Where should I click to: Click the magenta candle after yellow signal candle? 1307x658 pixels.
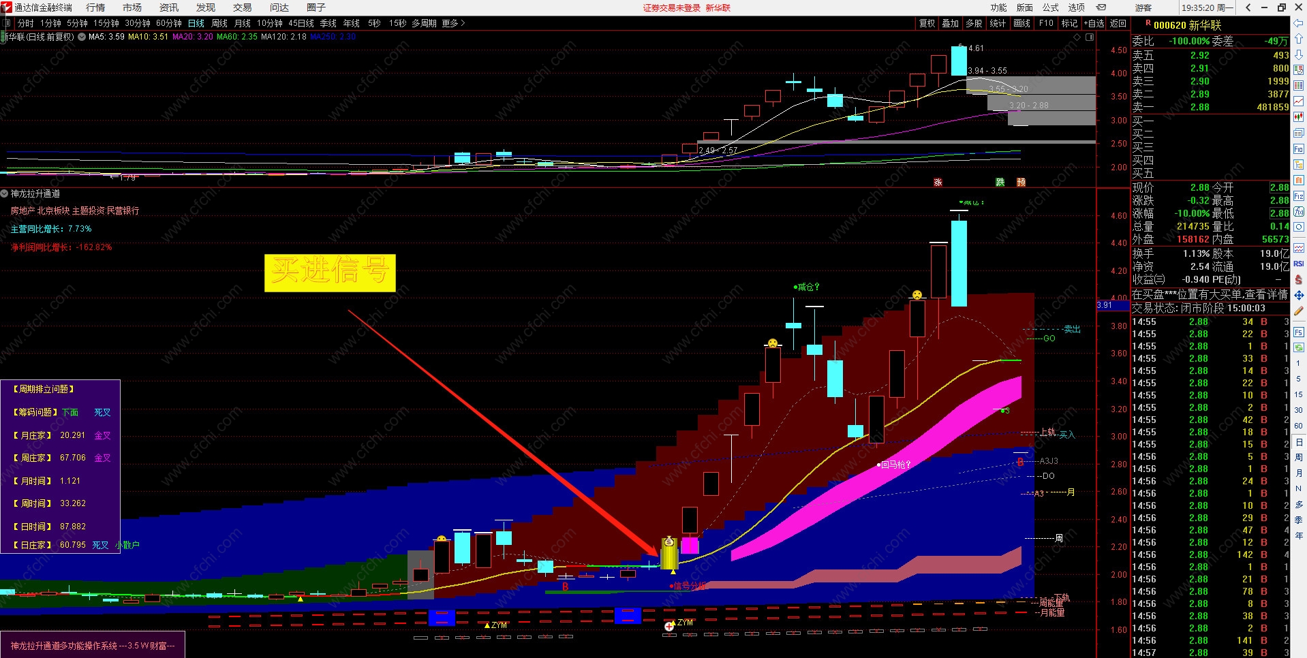click(x=690, y=545)
